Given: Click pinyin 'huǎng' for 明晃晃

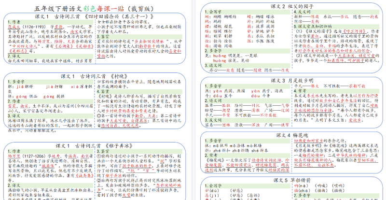Looking at the screenshot, I should pos(220,56).
